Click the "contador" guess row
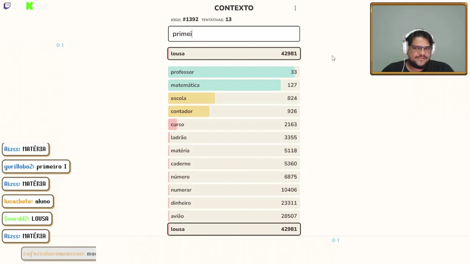This screenshot has width=470, height=264. click(x=234, y=111)
